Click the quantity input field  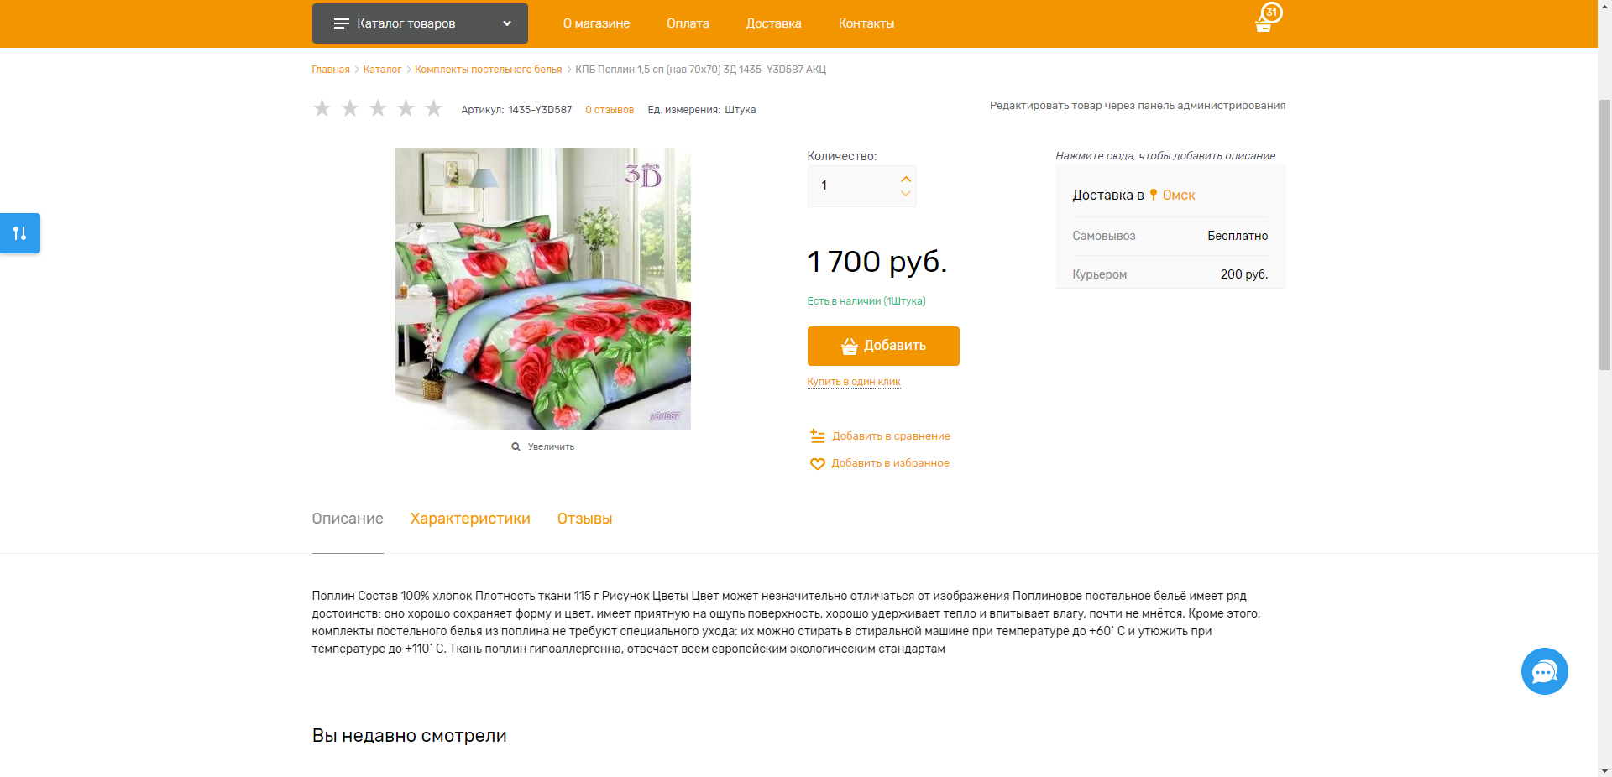854,185
